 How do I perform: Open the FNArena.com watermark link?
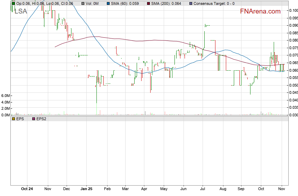point(260,11)
